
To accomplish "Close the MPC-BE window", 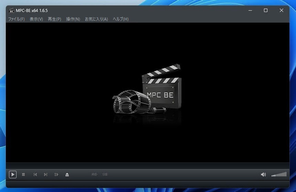I will (x=281, y=10).
